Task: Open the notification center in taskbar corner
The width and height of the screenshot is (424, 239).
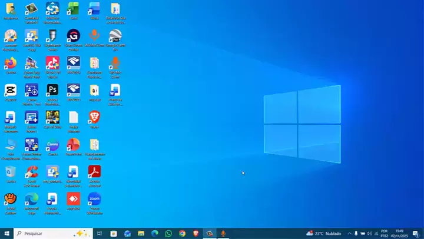Action: click(416, 233)
